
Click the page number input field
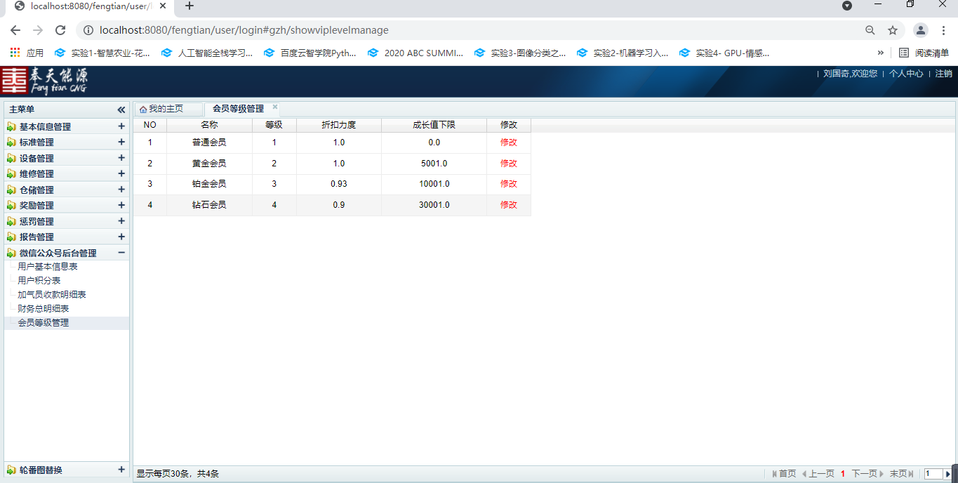pyautogui.click(x=933, y=474)
